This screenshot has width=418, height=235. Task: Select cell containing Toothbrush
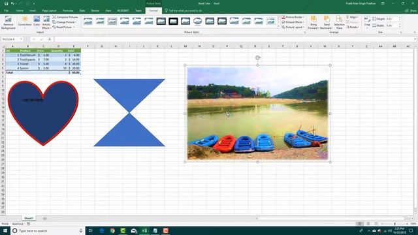click(27, 55)
